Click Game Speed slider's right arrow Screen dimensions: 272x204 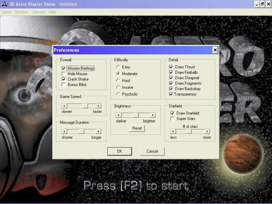tap(99, 106)
